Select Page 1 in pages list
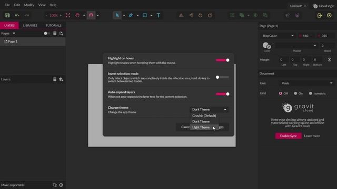Viewport: 337px width, 189px height. pos(33,41)
